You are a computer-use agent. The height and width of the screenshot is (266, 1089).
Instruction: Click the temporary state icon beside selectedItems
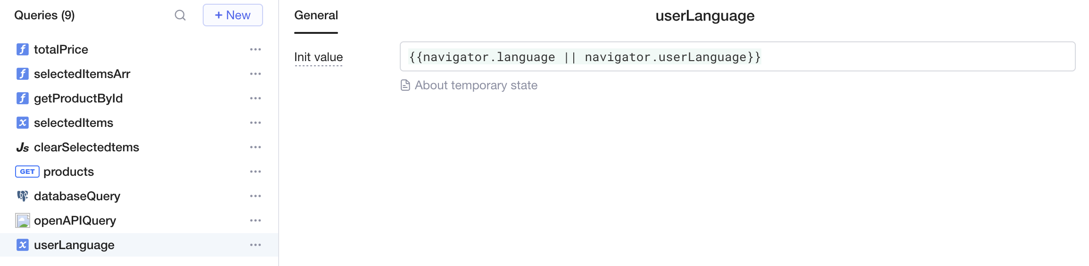22,123
